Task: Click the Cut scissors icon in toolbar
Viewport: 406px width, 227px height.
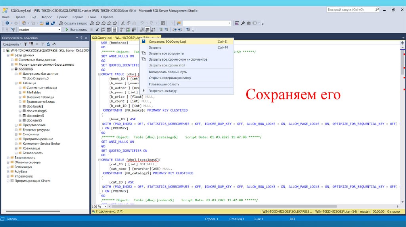Action: point(123,23)
